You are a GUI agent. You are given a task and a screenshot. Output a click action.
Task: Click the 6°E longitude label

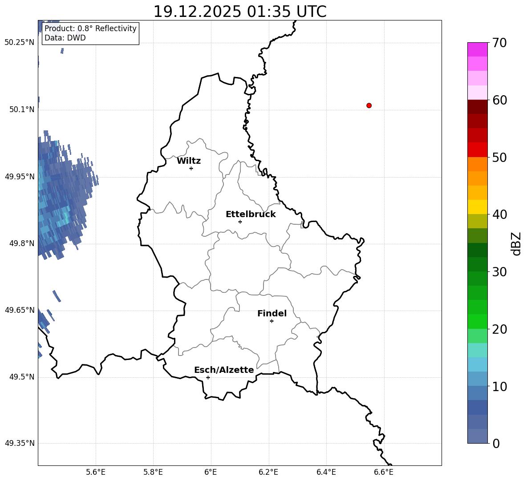(211, 472)
